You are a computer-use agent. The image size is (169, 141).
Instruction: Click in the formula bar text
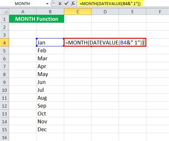[110, 4]
